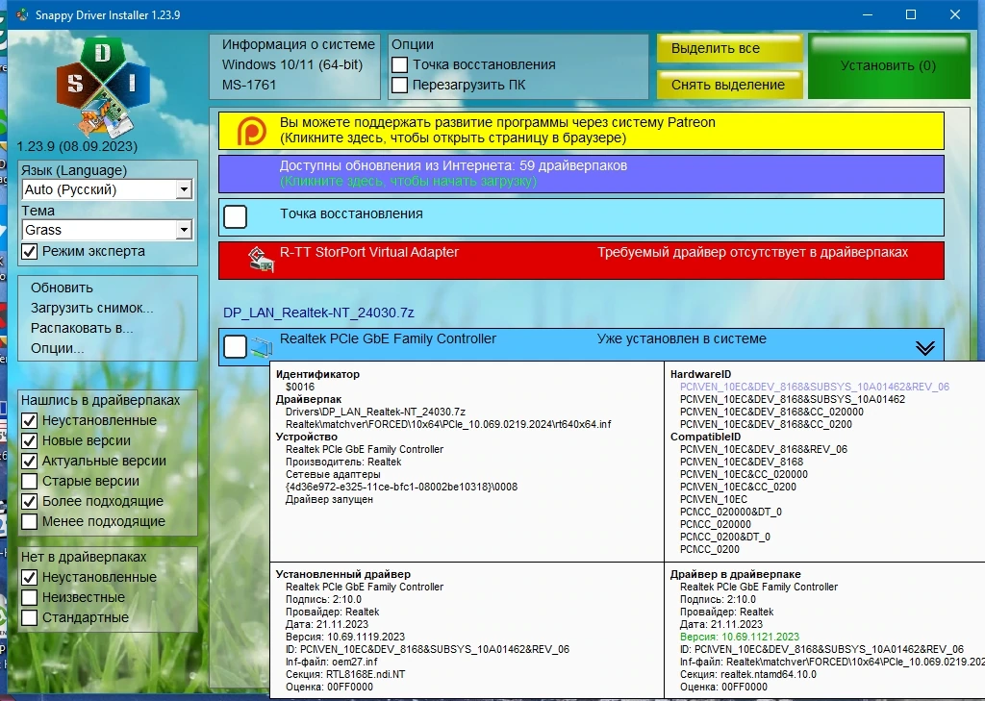Open the Опции... menu entry
This screenshot has height=701, width=985.
(x=57, y=348)
